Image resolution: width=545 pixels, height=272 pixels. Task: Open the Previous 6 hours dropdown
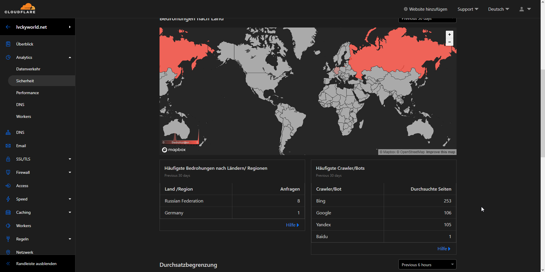point(427,265)
